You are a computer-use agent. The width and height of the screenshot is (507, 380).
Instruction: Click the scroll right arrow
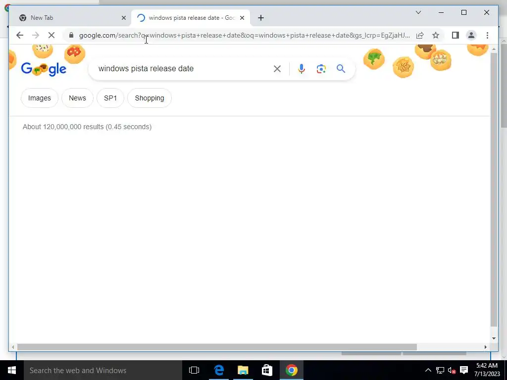click(485, 347)
